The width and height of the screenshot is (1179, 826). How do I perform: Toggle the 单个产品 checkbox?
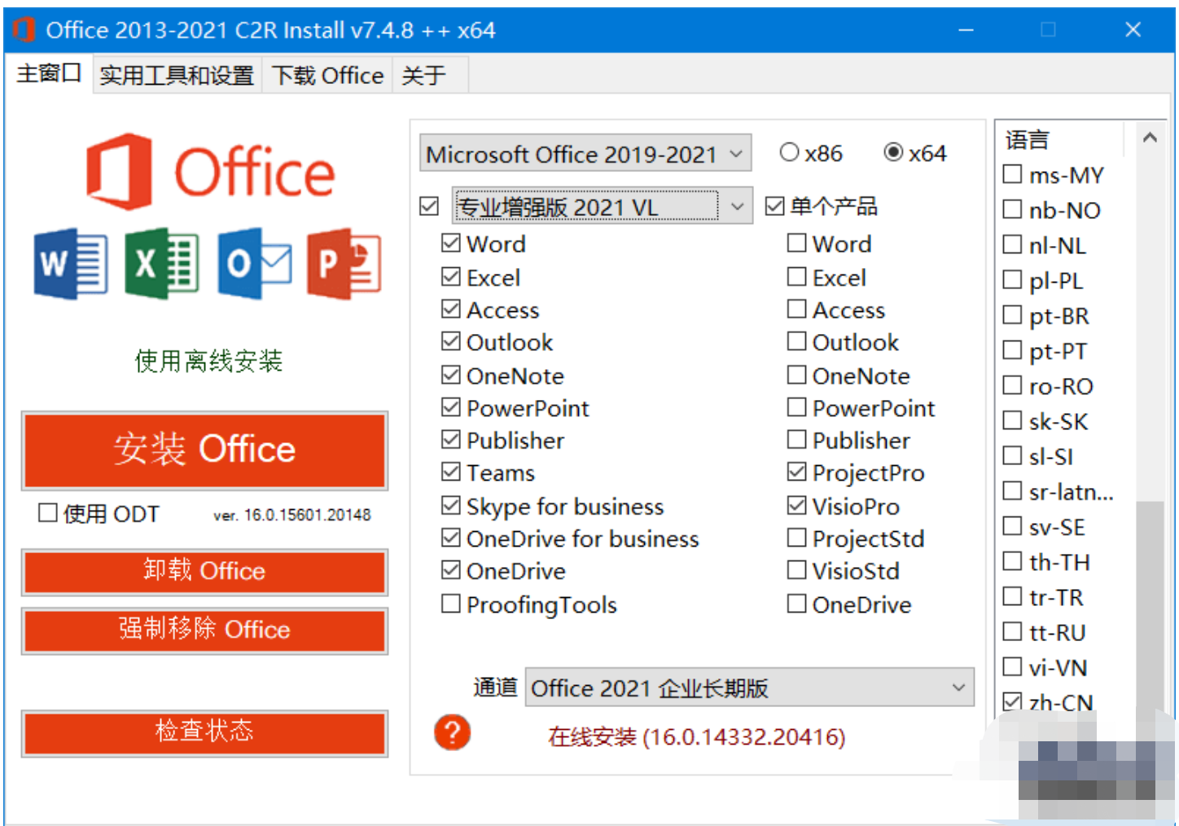coord(775,206)
